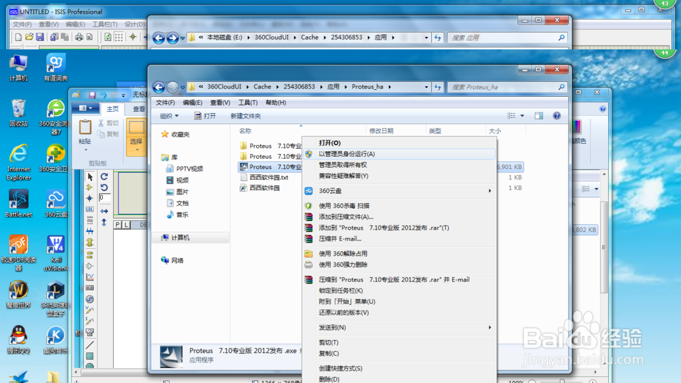Open the 360云盘 desktop shortcut
Viewport: 681px width, 383px height.
click(56, 203)
